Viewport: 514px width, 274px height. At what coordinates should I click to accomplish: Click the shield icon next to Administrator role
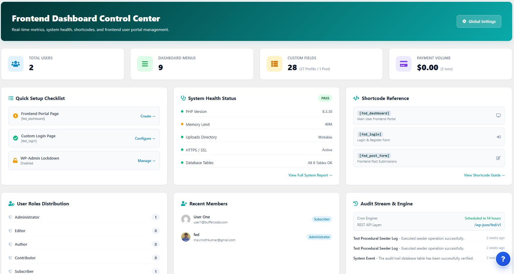click(x=11, y=217)
